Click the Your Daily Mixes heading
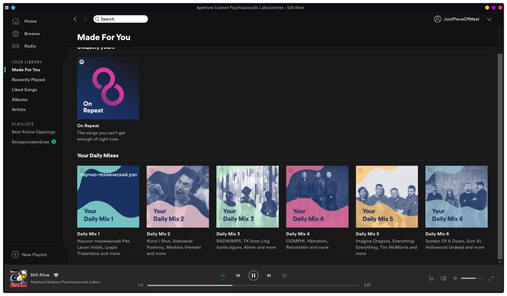Viewport: 507px width, 296px height. [98, 156]
